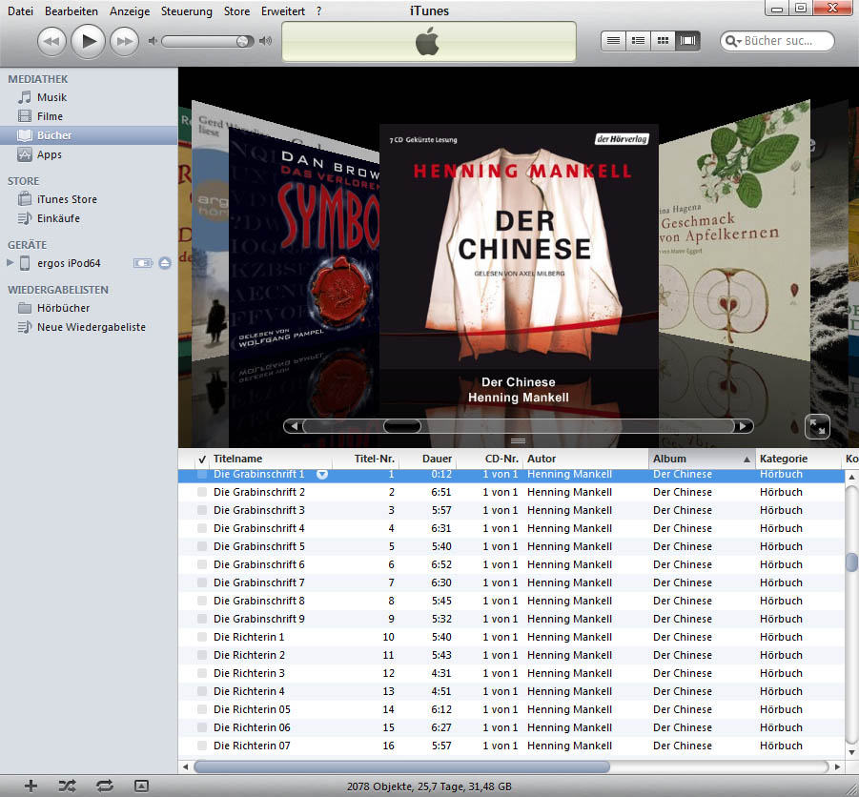859x797 pixels.
Task: Sort by Titel-Nr. column
Action: click(366, 459)
